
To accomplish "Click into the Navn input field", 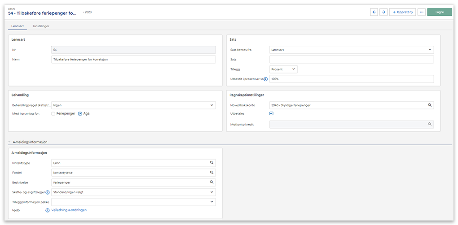I will tap(133, 60).
